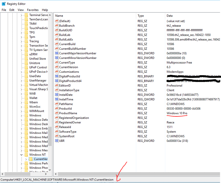Viewport: 221px width, 183px height.
Task: Click the binary icon of InstallTime
Action: 57,99
